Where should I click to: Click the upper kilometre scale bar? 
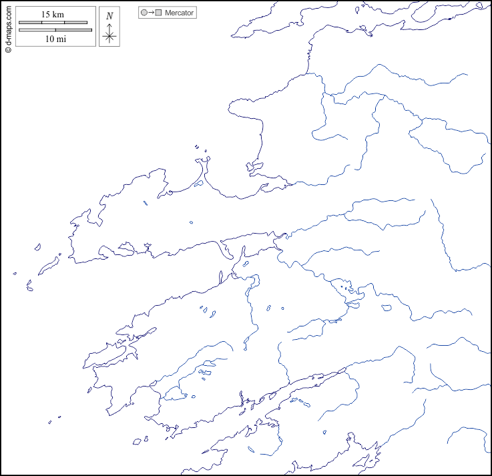click(x=53, y=23)
